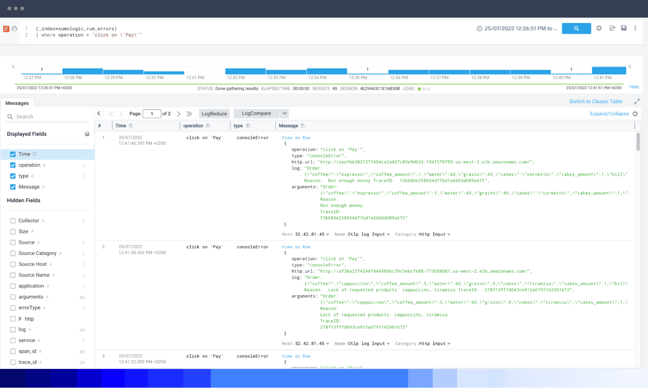Click the copy icon next to operation column
This screenshot has height=388, width=648.
pyautogui.click(x=208, y=126)
